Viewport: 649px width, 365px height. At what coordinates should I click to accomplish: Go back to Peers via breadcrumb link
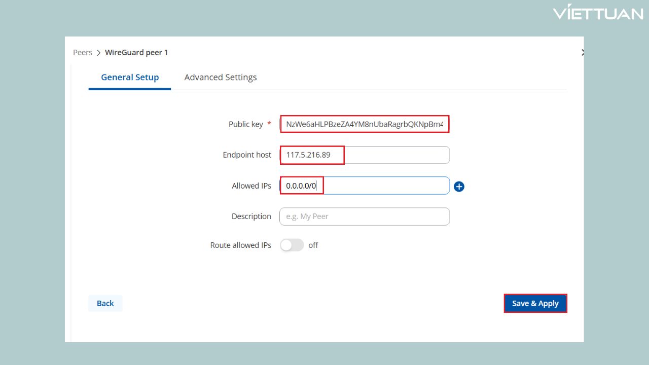pos(83,53)
